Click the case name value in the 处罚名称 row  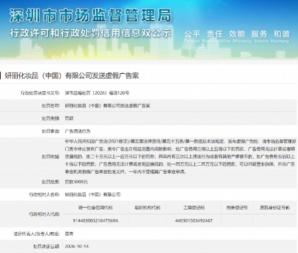[107, 106]
